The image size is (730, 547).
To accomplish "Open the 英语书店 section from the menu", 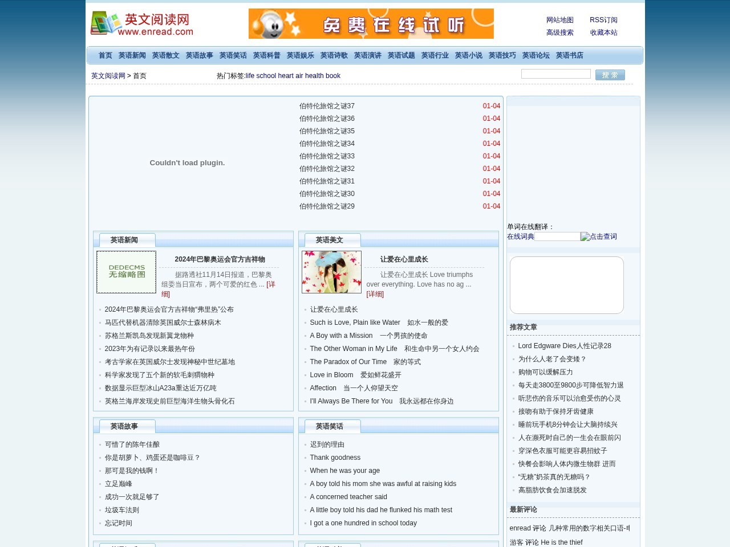I will 569,55.
